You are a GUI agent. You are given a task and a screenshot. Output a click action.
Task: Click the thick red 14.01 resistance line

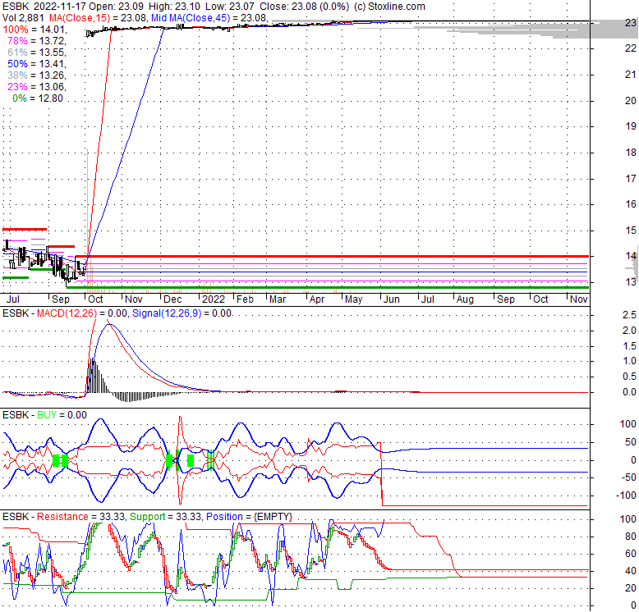click(x=332, y=256)
